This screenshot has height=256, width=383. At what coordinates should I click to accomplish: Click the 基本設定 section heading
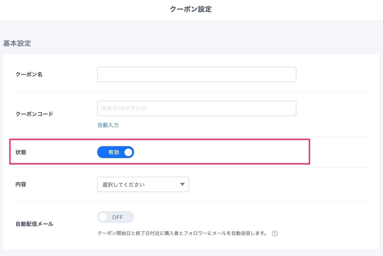tap(17, 43)
